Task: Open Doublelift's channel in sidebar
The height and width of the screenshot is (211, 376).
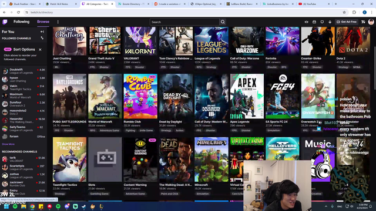Action: click(x=23, y=71)
